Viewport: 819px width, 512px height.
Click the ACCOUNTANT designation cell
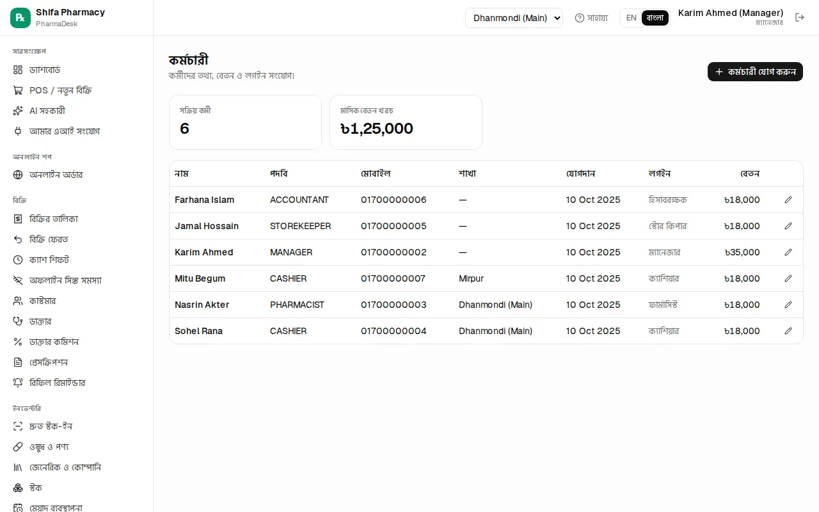pyautogui.click(x=299, y=200)
